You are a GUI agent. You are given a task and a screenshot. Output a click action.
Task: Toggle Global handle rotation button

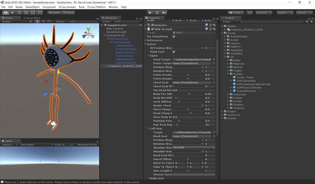click(68, 13)
